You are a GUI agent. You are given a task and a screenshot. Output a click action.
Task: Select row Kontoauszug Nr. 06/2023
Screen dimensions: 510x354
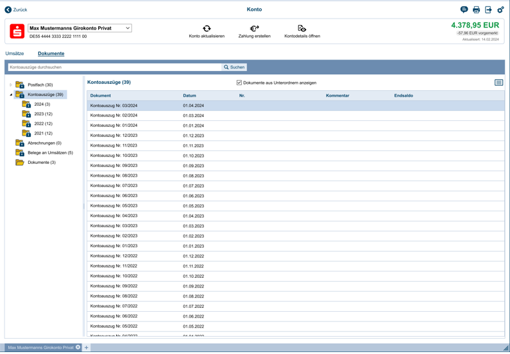(296, 196)
